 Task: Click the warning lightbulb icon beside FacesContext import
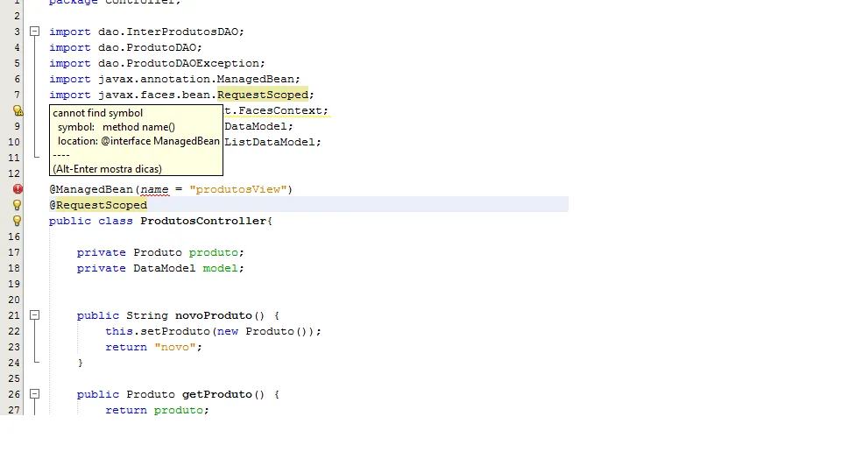pyautogui.click(x=18, y=110)
